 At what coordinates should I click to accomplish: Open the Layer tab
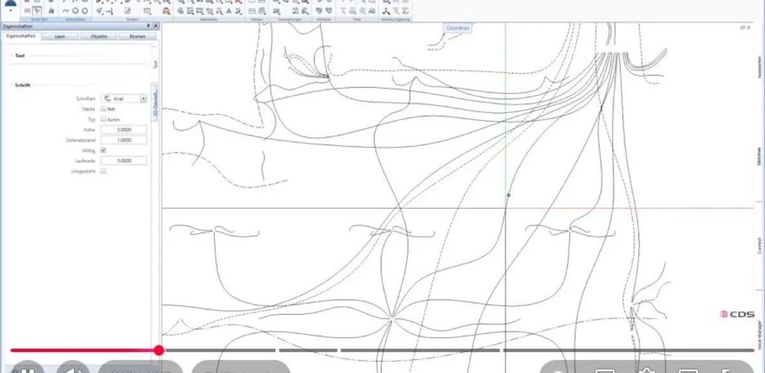61,36
